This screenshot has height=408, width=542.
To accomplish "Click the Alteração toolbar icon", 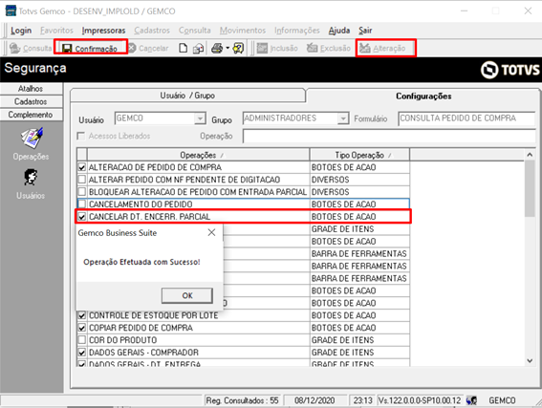I will point(364,48).
